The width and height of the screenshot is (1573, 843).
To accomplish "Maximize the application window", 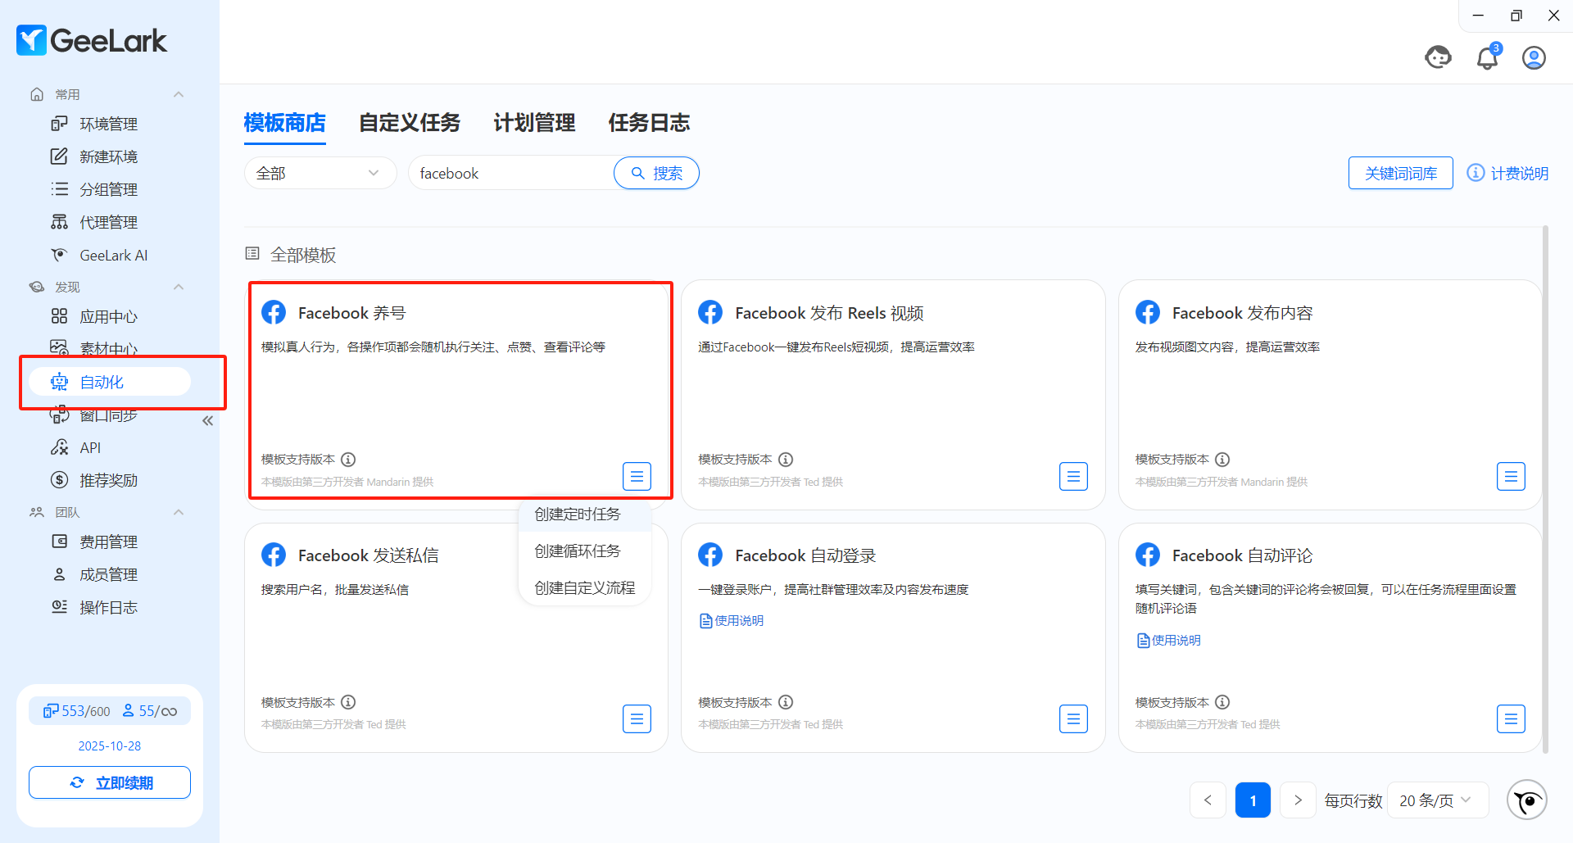I will 1516,16.
